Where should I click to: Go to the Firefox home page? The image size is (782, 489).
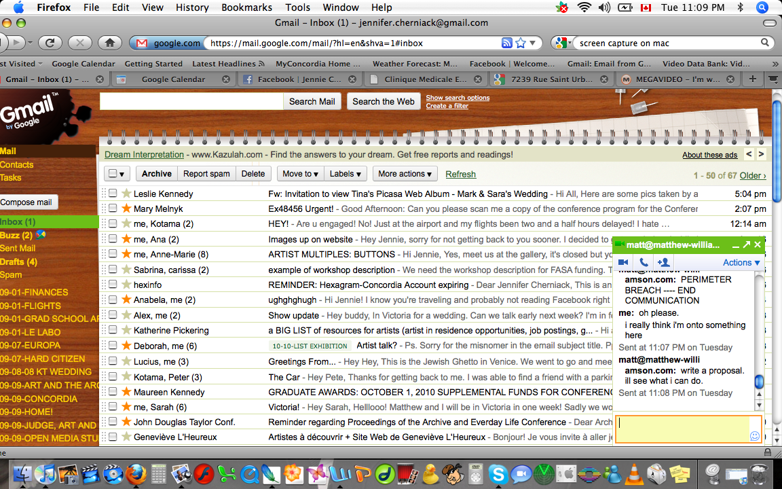point(110,43)
